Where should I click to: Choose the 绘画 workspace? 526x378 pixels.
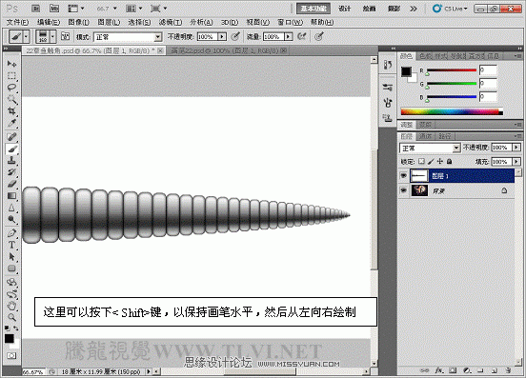click(x=369, y=9)
